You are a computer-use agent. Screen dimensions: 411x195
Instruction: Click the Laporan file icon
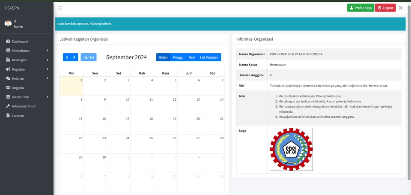point(8,115)
